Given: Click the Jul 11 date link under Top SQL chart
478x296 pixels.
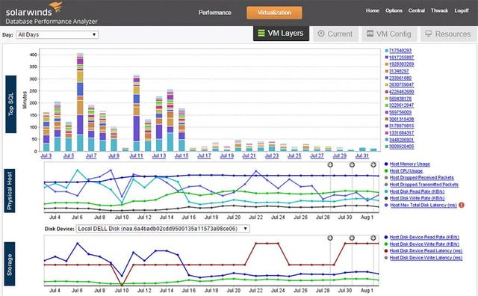Looking at the screenshot, I should tap(136, 156).
